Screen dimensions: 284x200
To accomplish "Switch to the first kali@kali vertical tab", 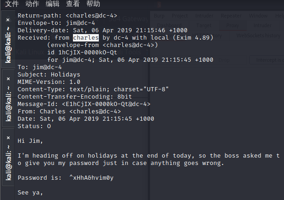I will click(x=8, y=45).
